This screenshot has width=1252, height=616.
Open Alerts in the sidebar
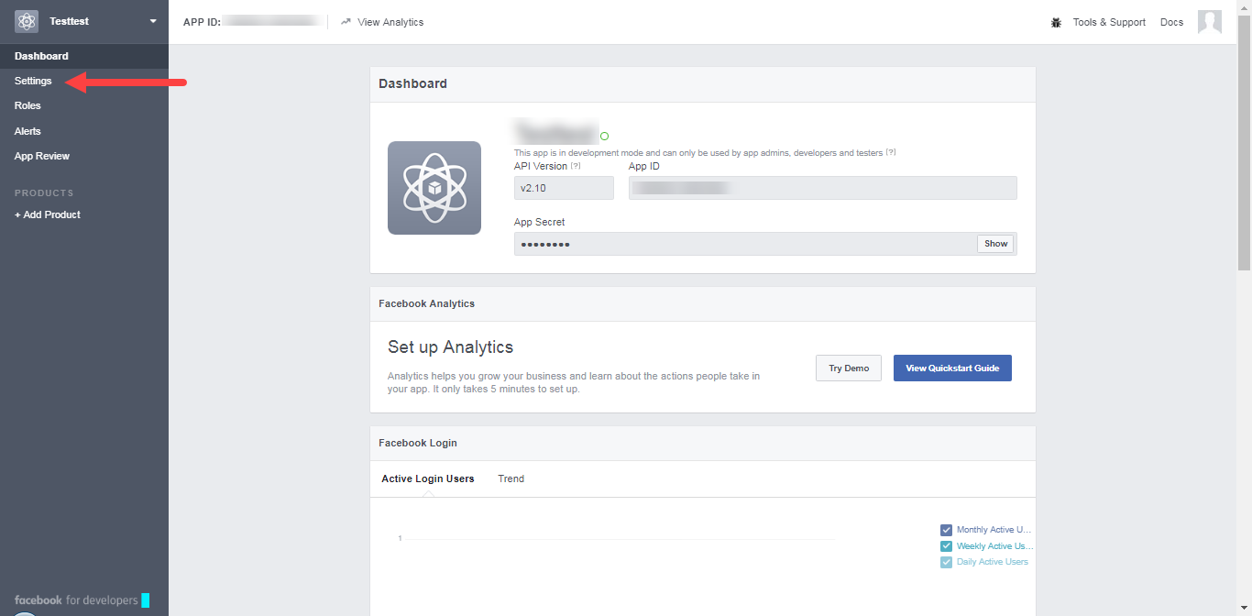27,131
